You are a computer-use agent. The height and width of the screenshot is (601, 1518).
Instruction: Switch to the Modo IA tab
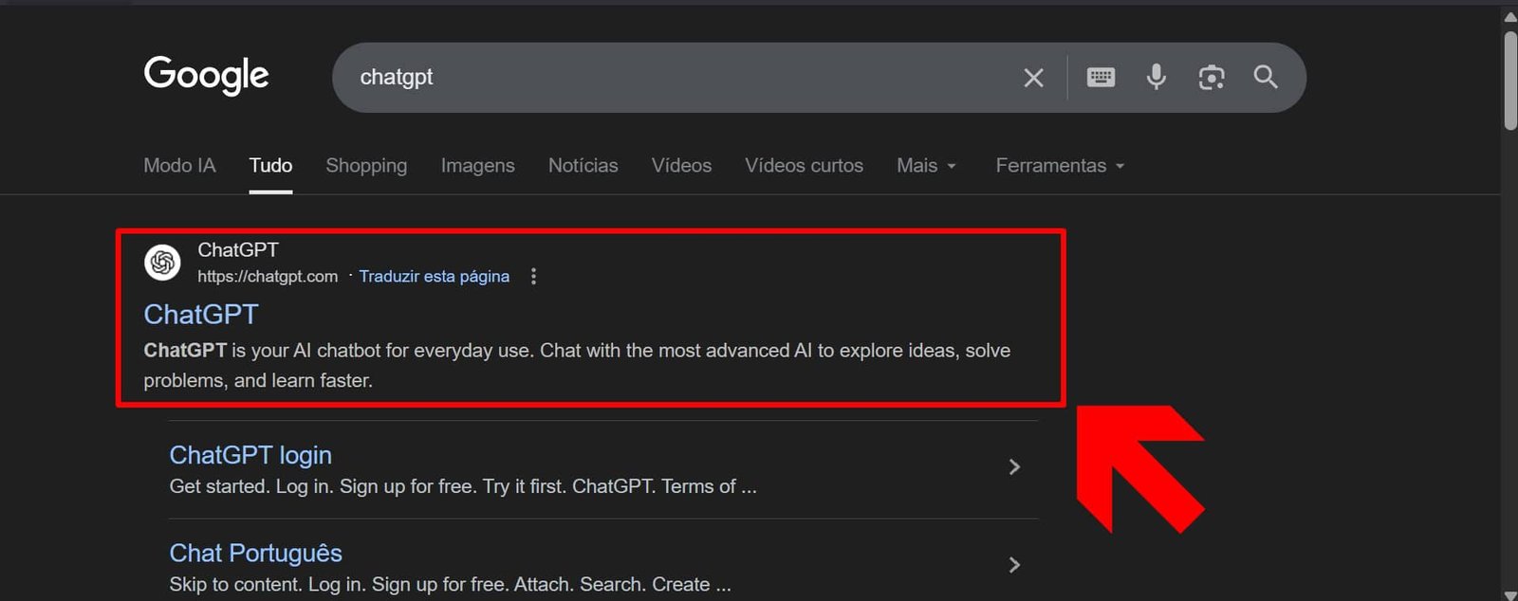coord(179,166)
